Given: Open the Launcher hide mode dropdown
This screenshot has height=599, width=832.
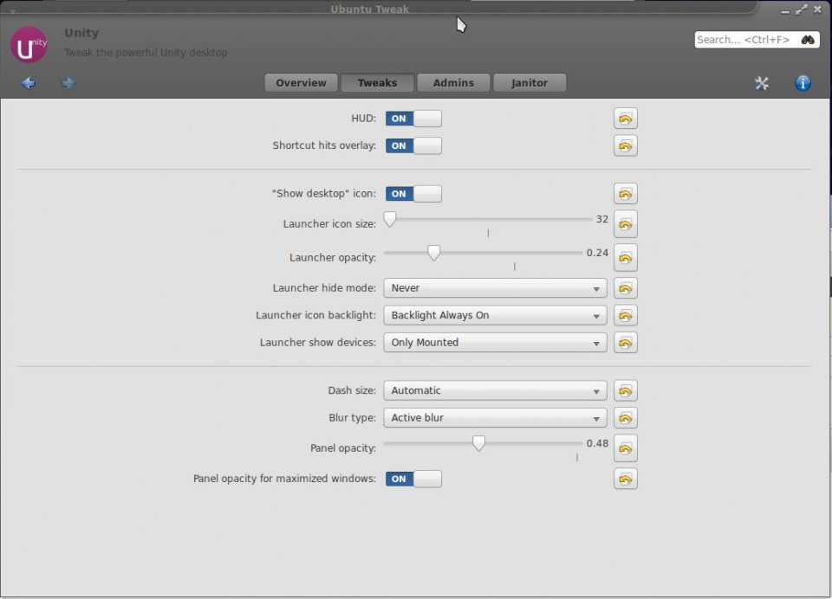Looking at the screenshot, I should tap(495, 288).
